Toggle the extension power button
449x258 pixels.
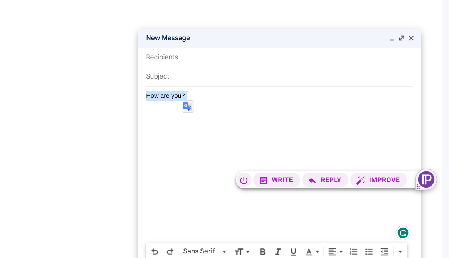click(244, 180)
